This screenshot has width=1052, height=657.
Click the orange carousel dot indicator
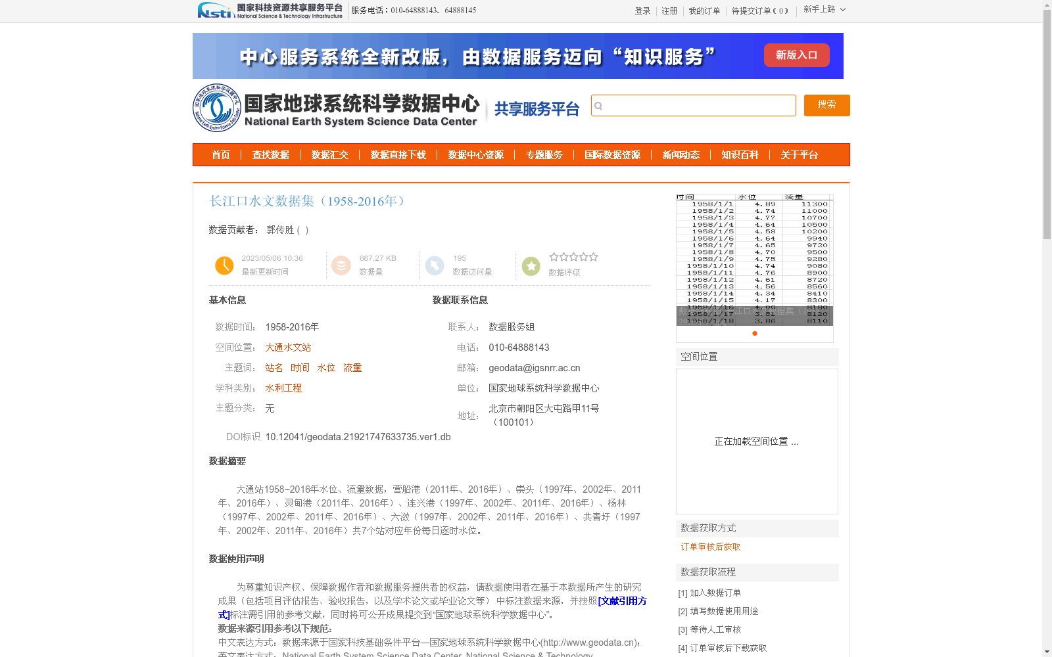tap(755, 334)
